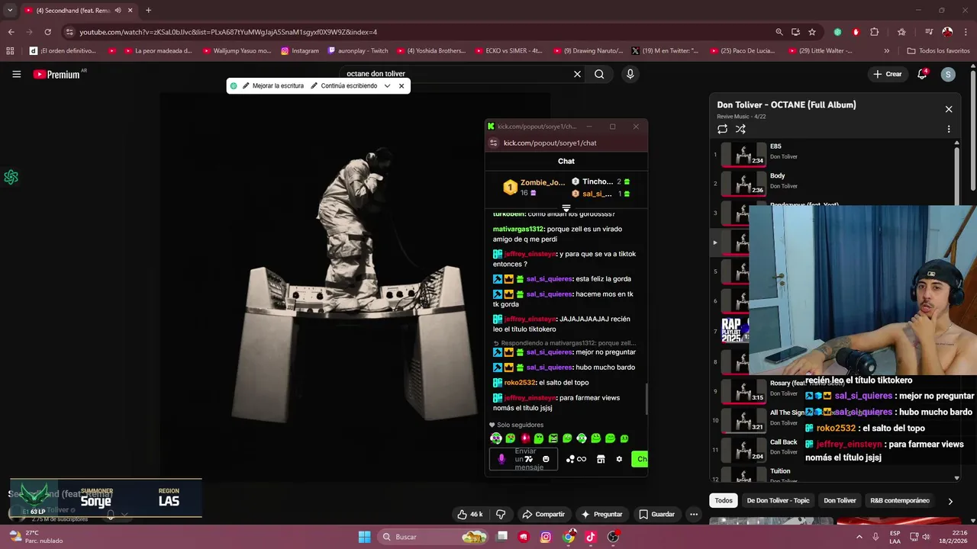Click the Preguntar button
This screenshot has width=977, height=549.
click(x=601, y=514)
